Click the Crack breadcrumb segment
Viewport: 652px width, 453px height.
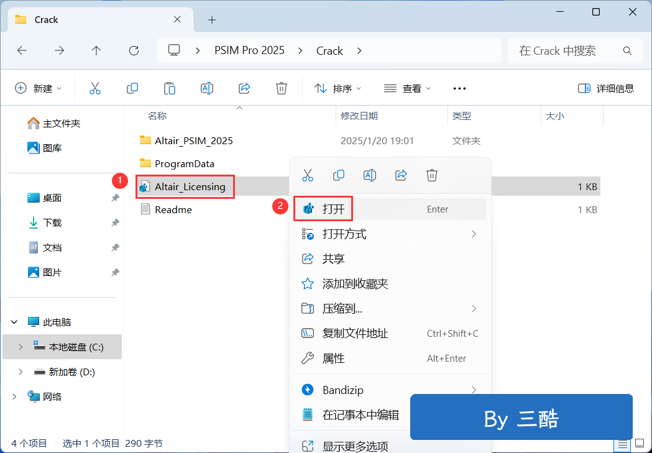click(330, 51)
